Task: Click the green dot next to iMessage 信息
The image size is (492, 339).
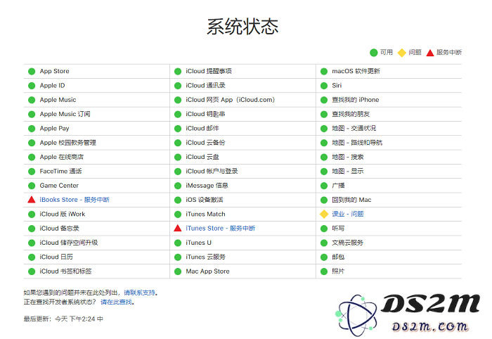Action: click(178, 186)
